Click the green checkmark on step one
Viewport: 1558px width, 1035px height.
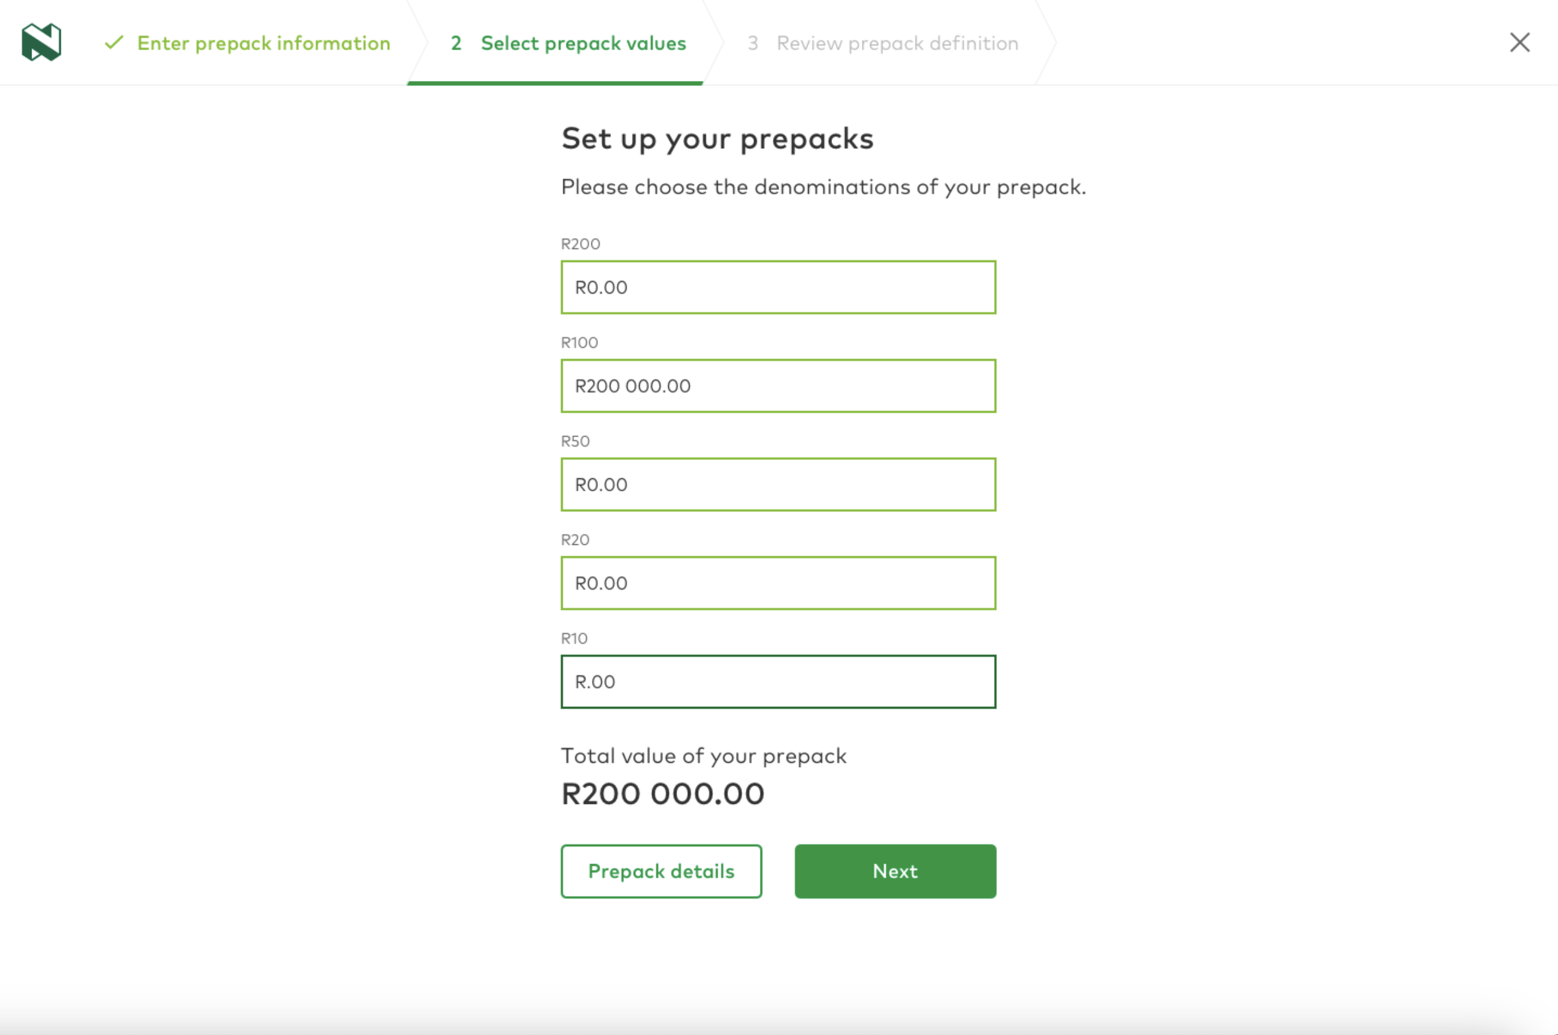tap(114, 43)
